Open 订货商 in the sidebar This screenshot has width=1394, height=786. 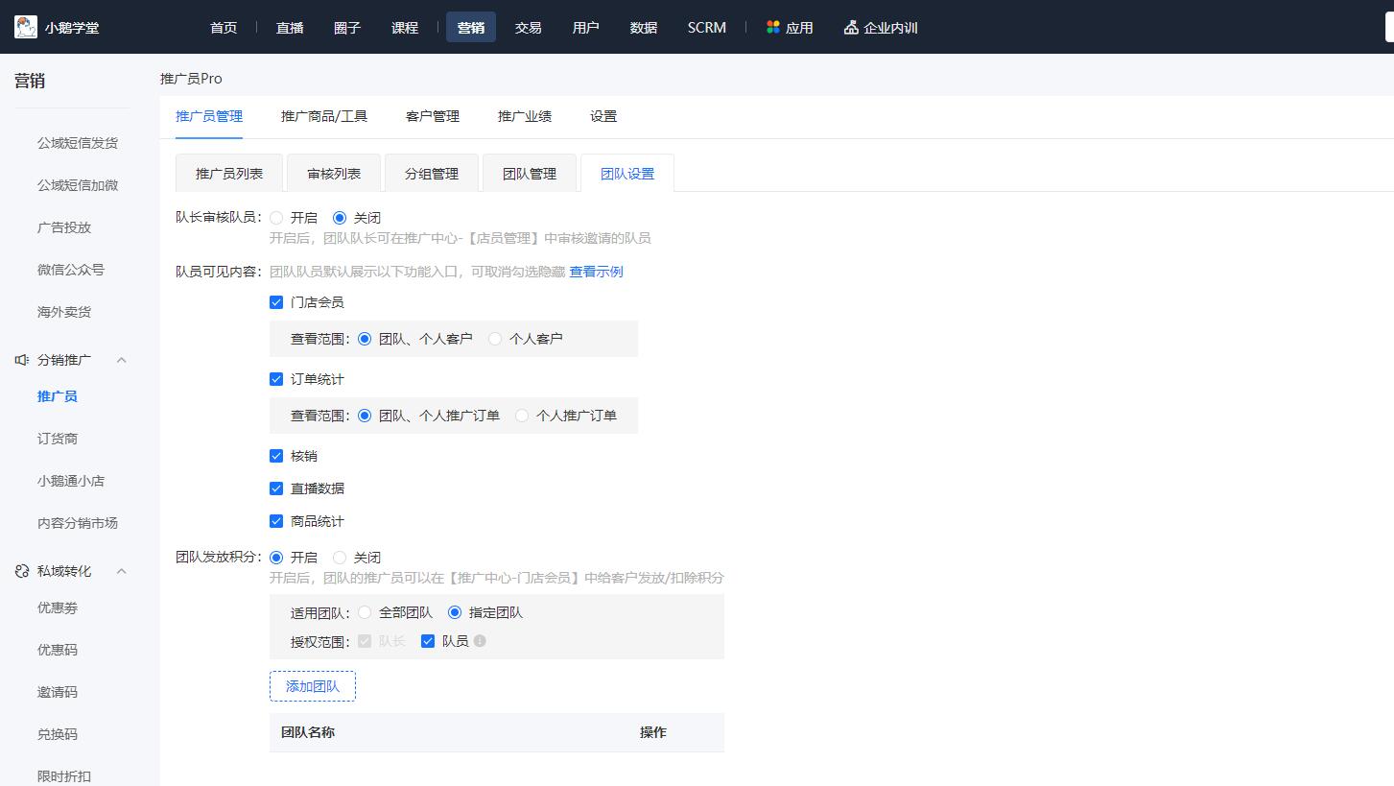click(x=58, y=439)
